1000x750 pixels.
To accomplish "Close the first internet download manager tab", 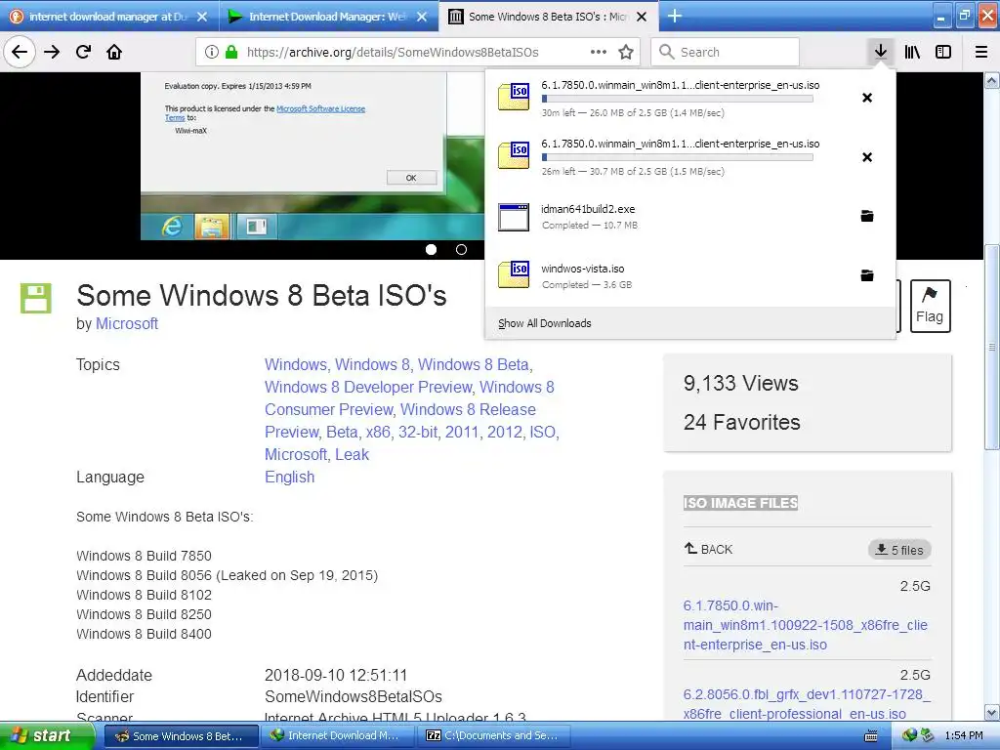I will [x=202, y=17].
